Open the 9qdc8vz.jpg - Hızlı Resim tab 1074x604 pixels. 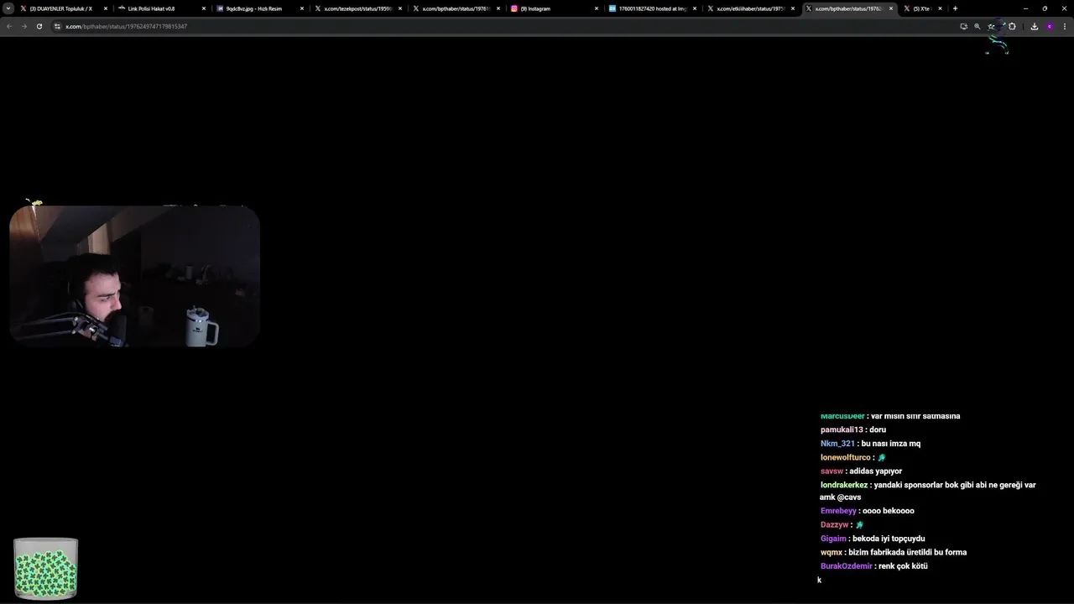click(260, 8)
